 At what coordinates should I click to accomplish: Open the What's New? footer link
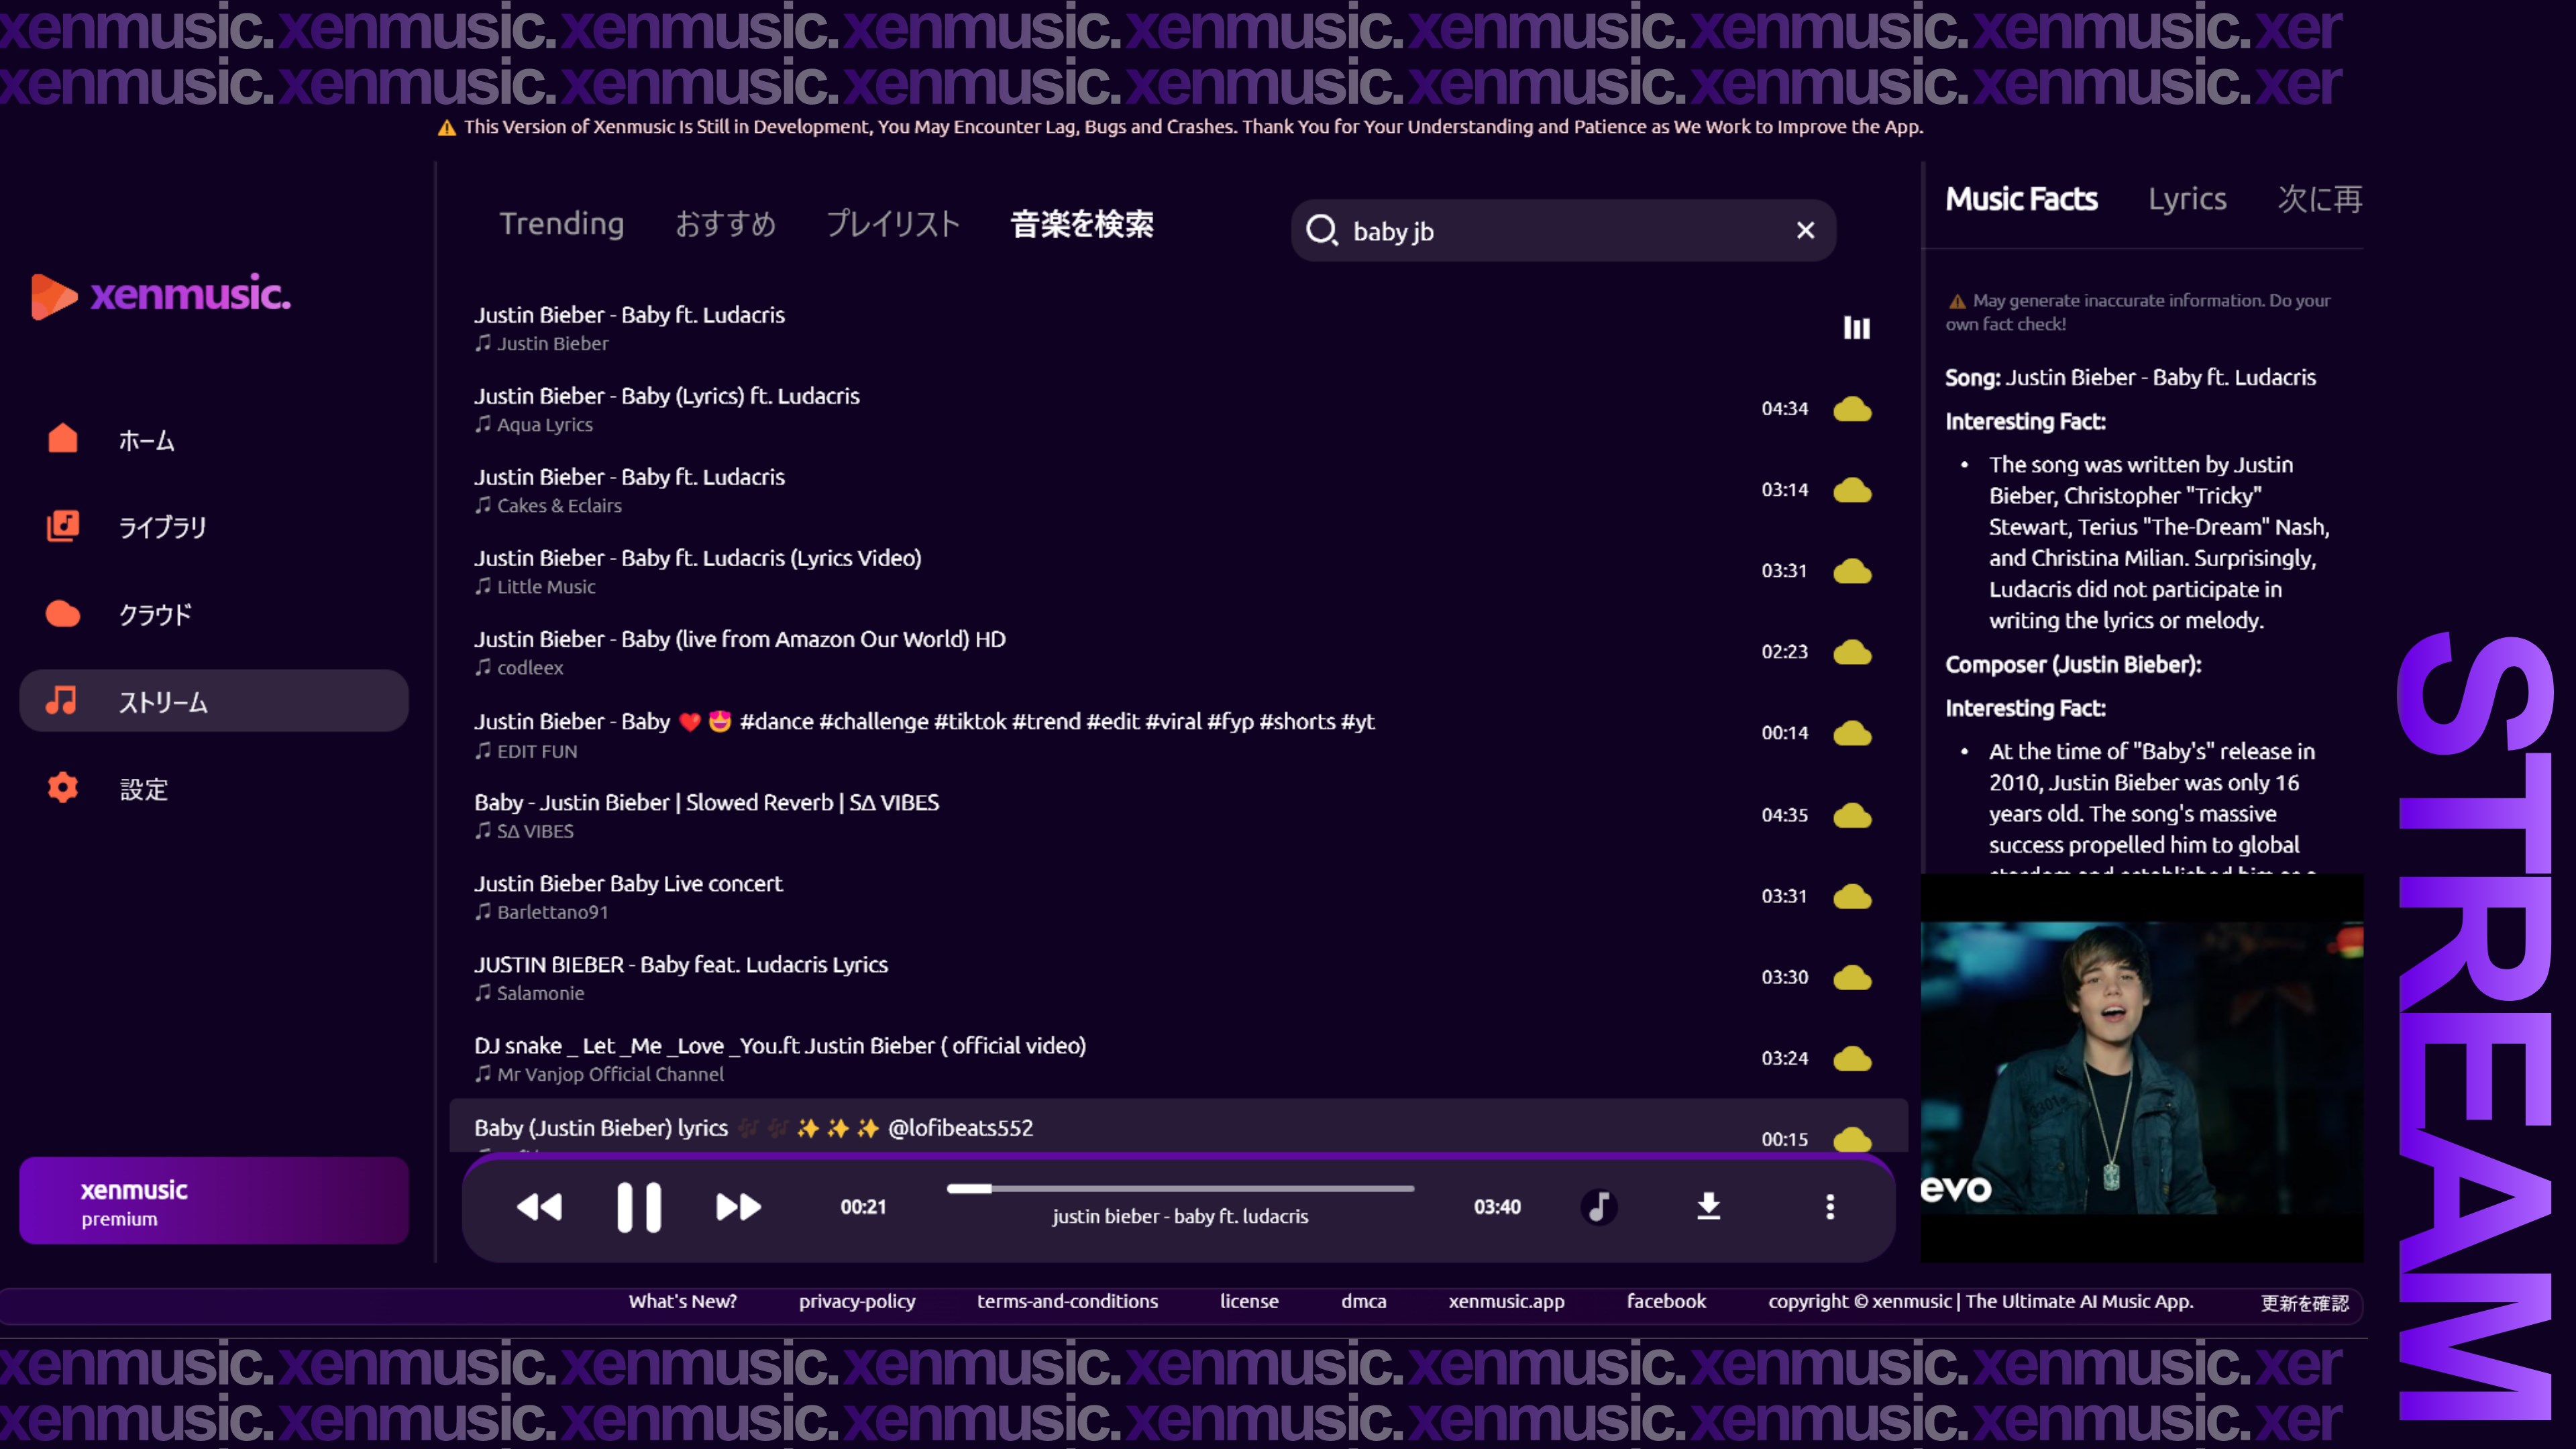[x=682, y=1301]
